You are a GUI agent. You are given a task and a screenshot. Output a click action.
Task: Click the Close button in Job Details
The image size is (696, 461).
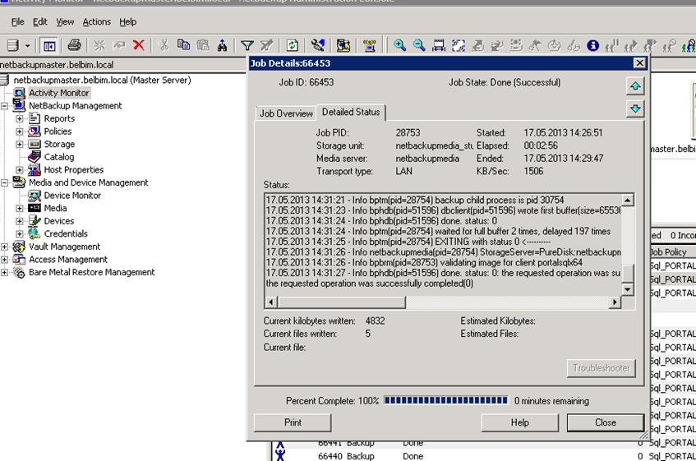click(606, 422)
